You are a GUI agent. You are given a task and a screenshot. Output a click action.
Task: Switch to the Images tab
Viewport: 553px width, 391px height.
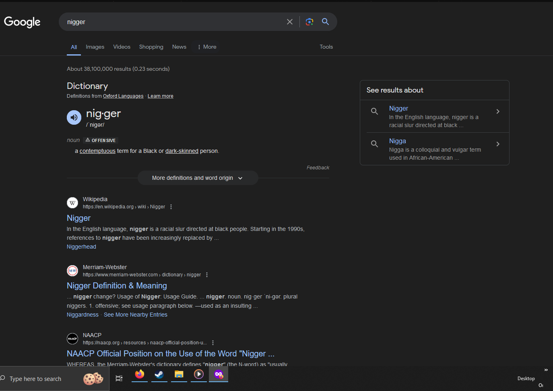(95, 47)
